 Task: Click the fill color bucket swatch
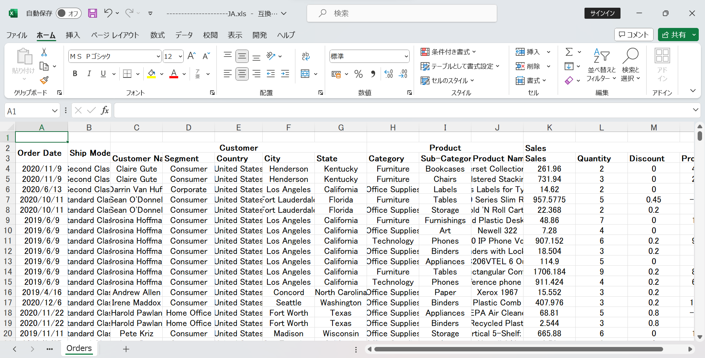151,74
